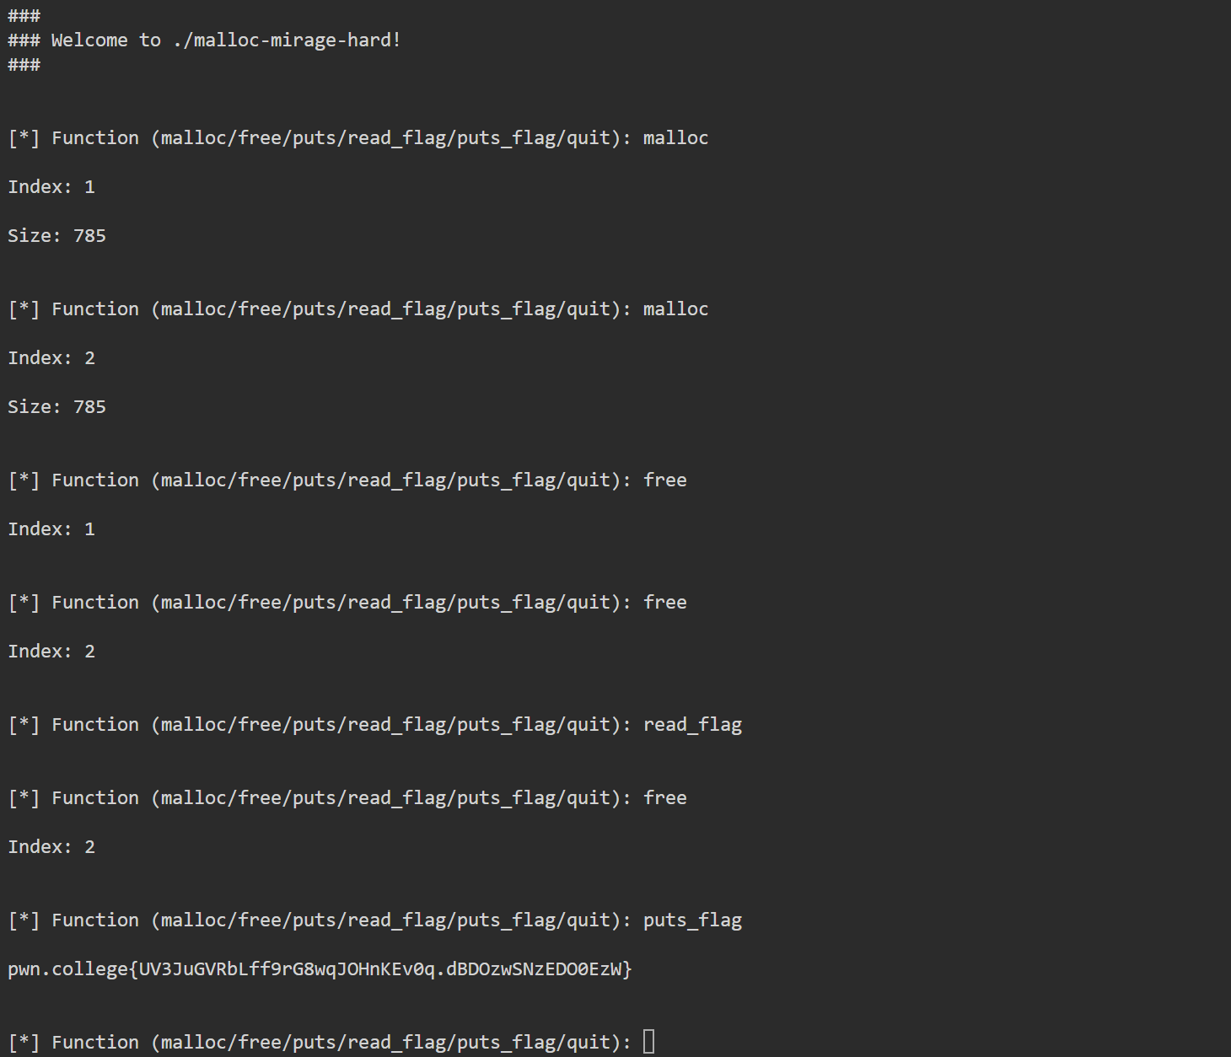Click Index: 2 under the second malloc
1231x1057 pixels.
tap(51, 358)
